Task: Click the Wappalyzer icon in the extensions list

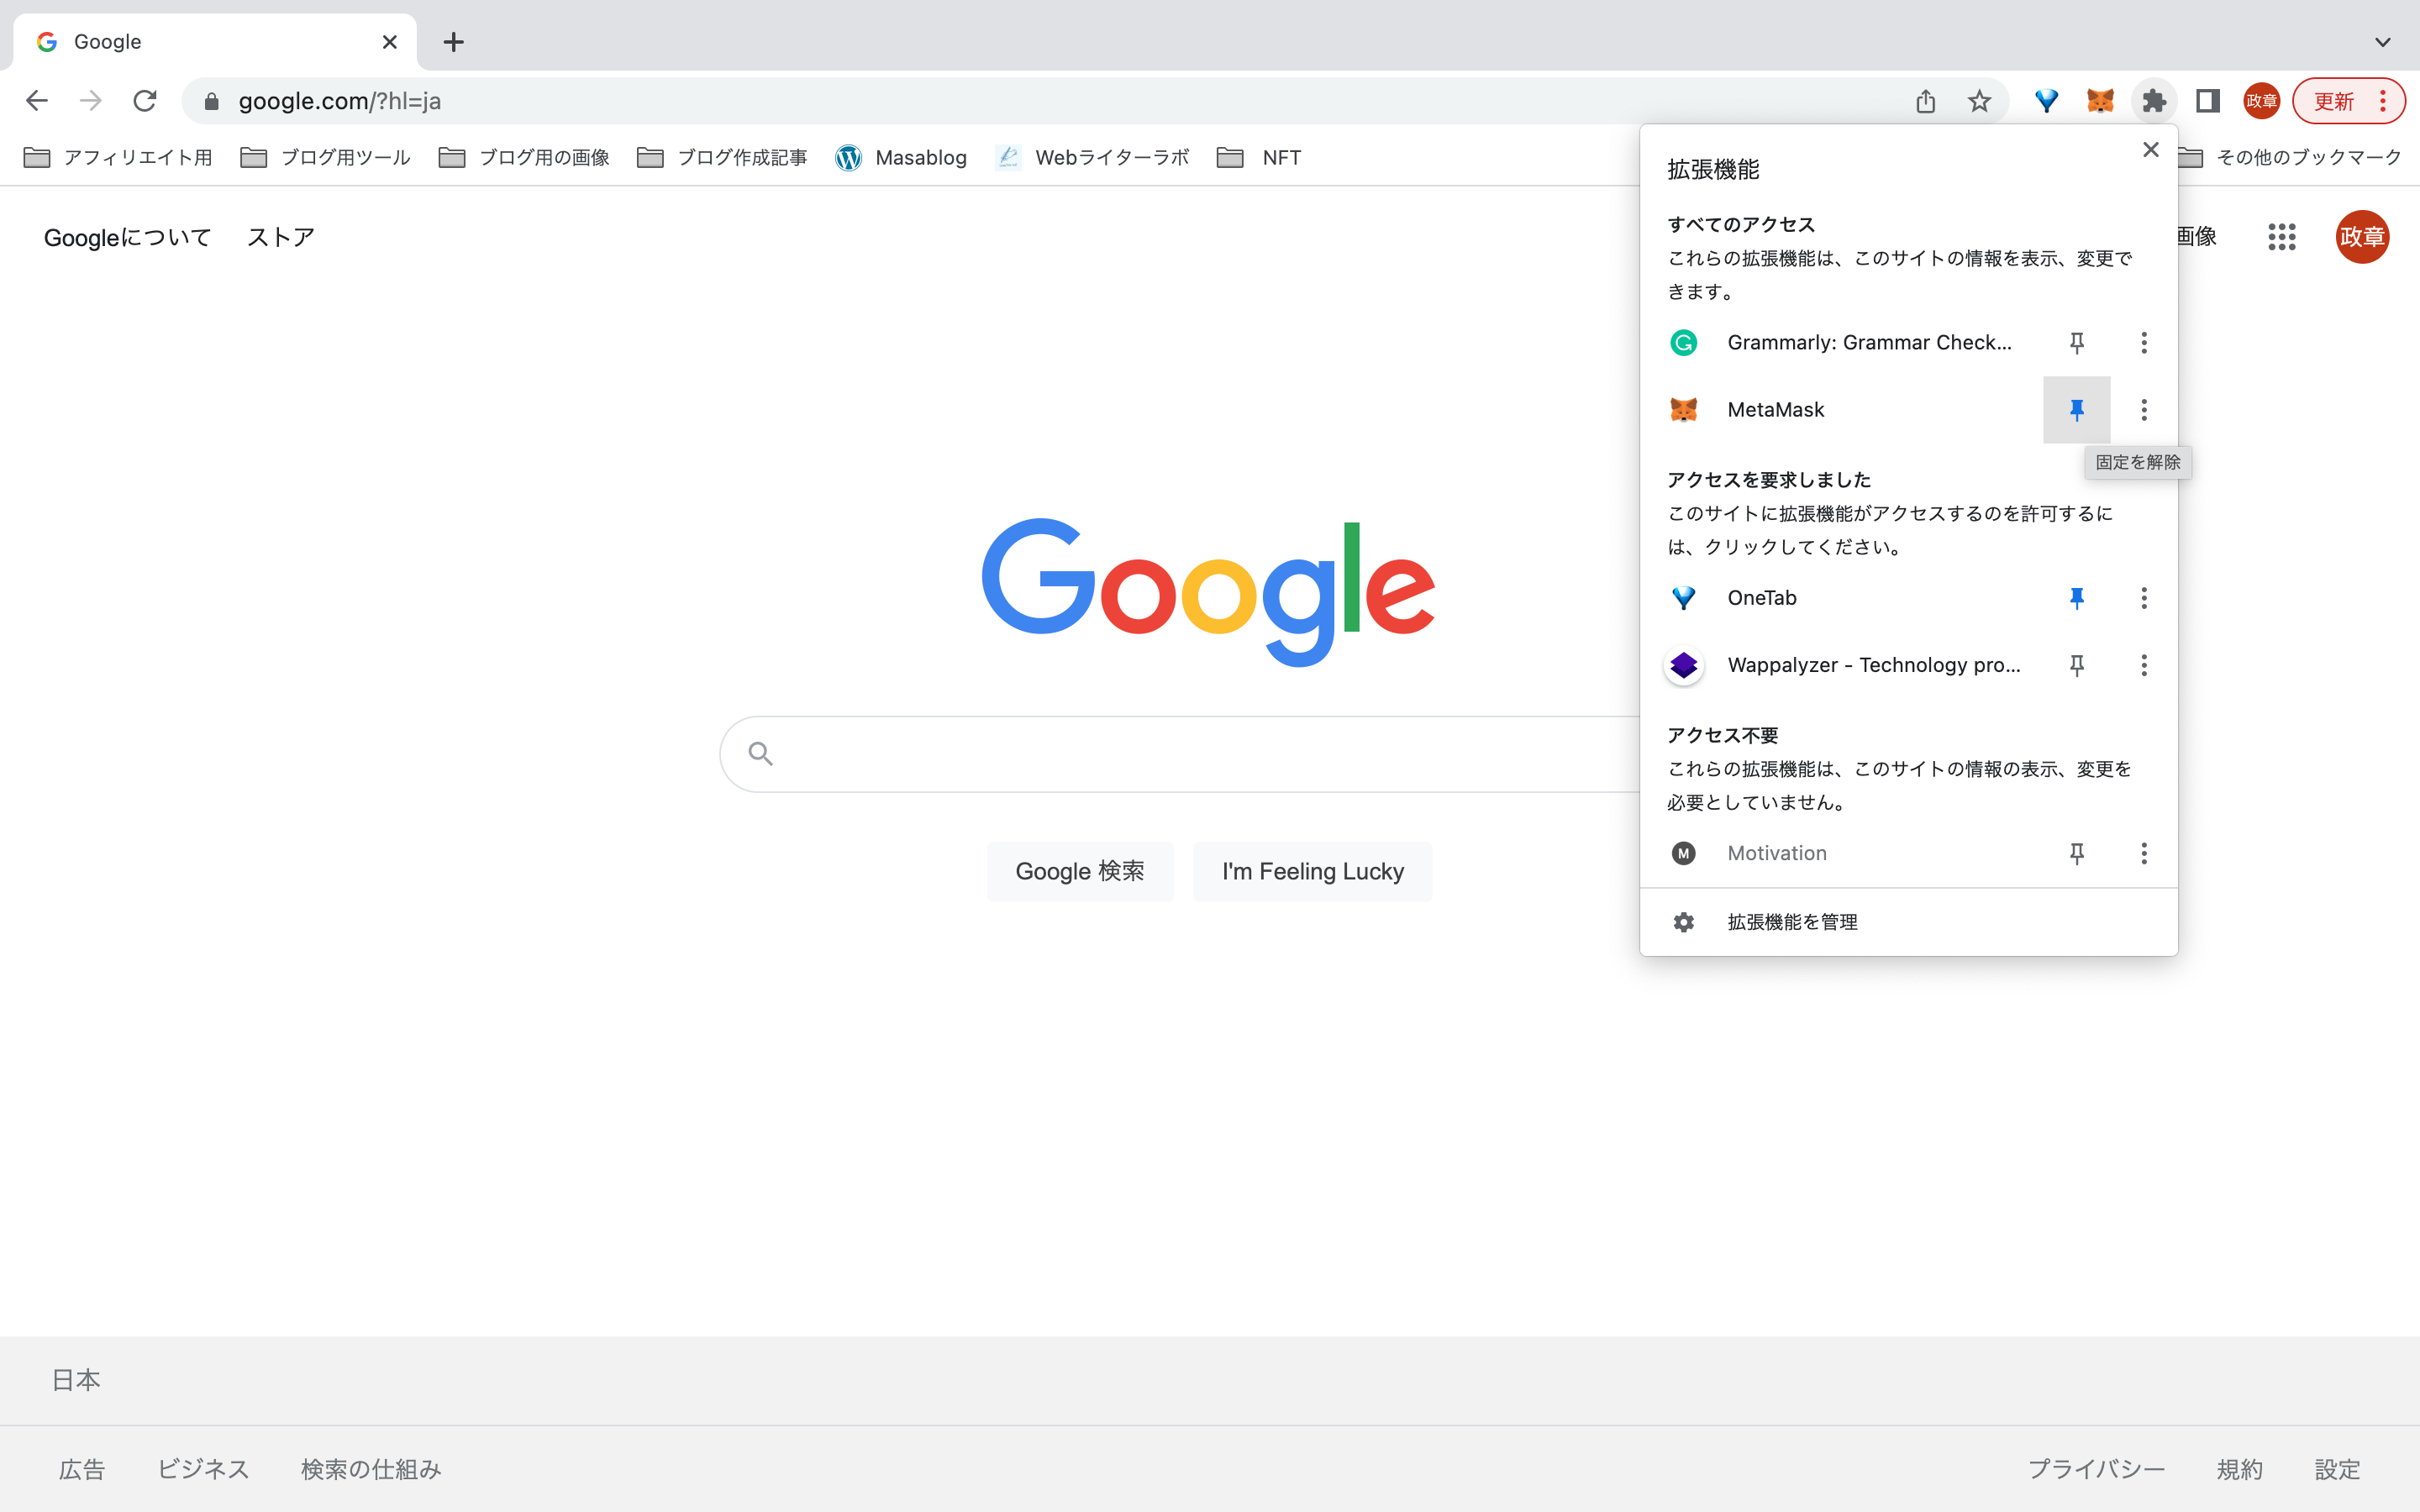Action: [1684, 665]
